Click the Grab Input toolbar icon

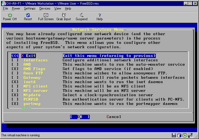64,17
